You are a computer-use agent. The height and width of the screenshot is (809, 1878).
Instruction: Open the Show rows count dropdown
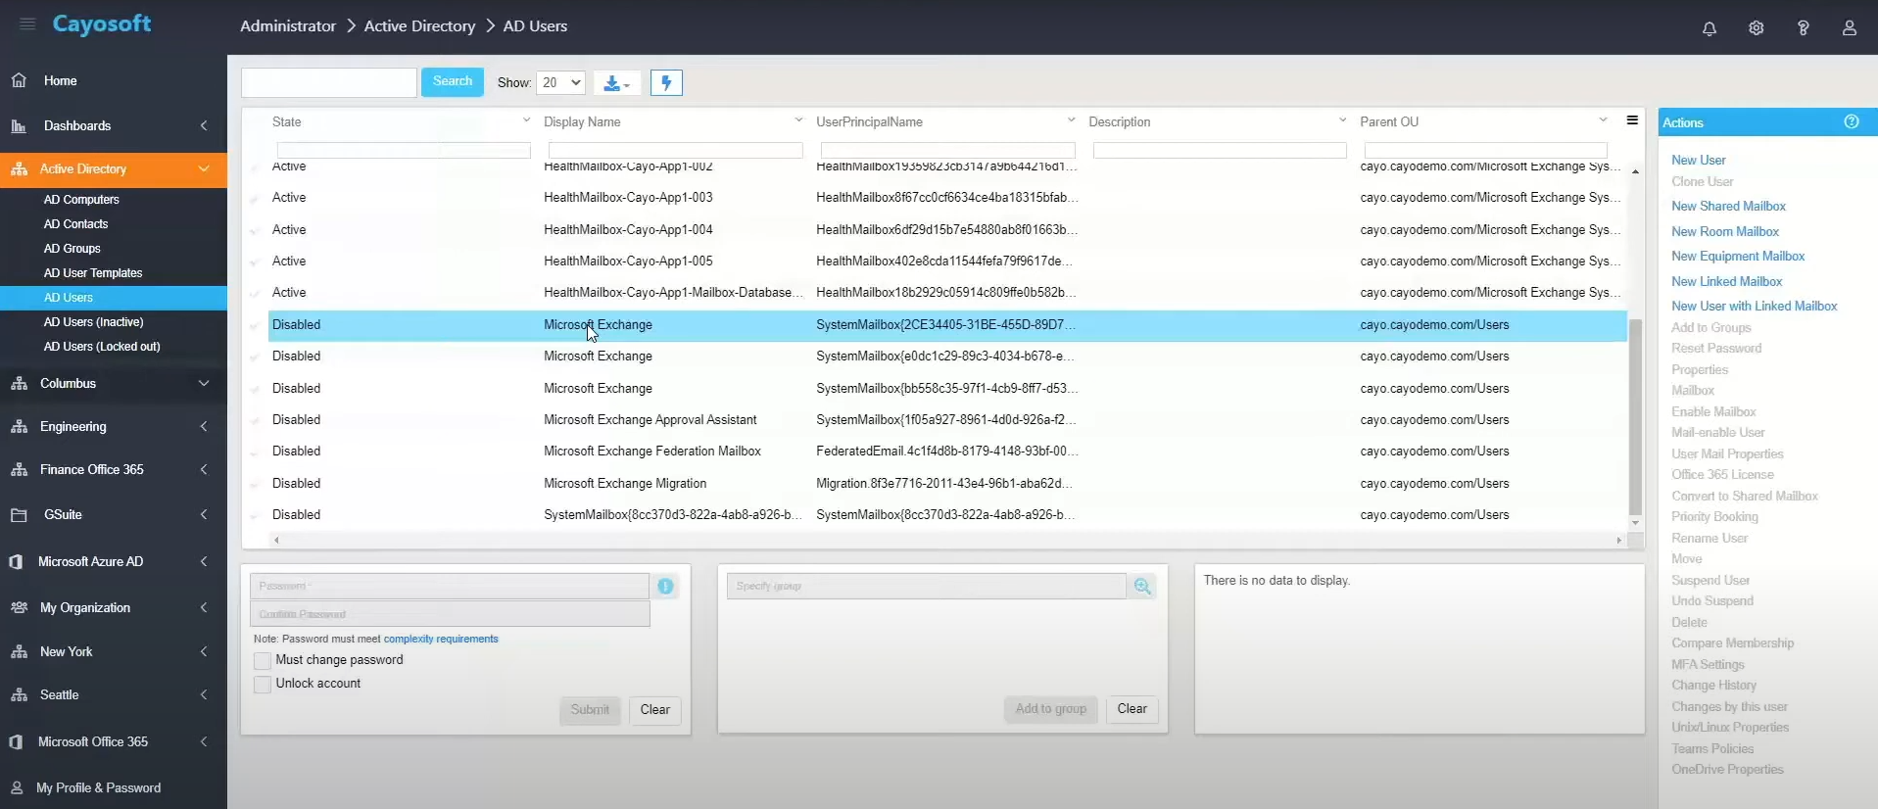click(x=561, y=83)
